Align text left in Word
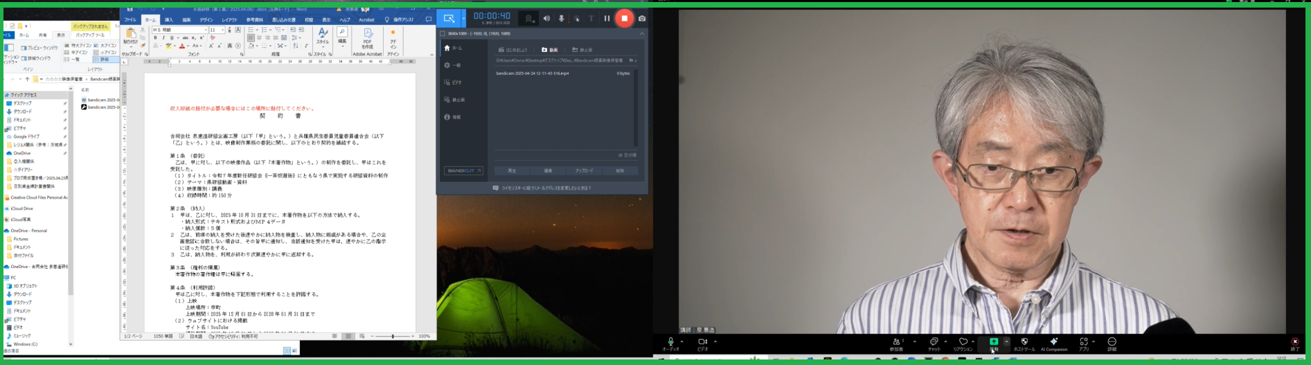 pos(251,37)
